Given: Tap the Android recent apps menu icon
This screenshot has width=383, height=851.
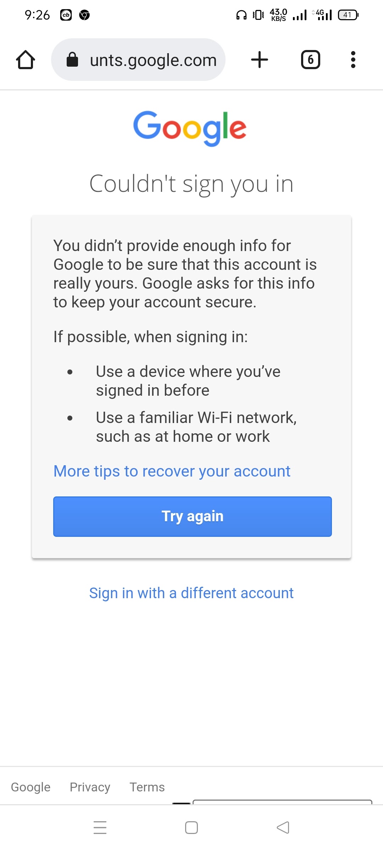Looking at the screenshot, I should point(100,828).
